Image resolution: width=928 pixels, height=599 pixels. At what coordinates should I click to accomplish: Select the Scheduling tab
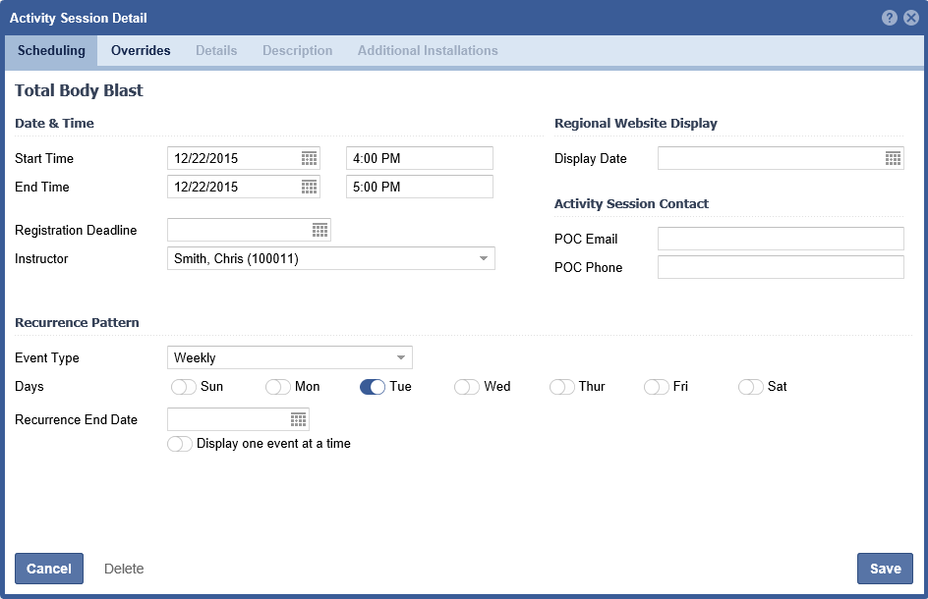tap(51, 51)
